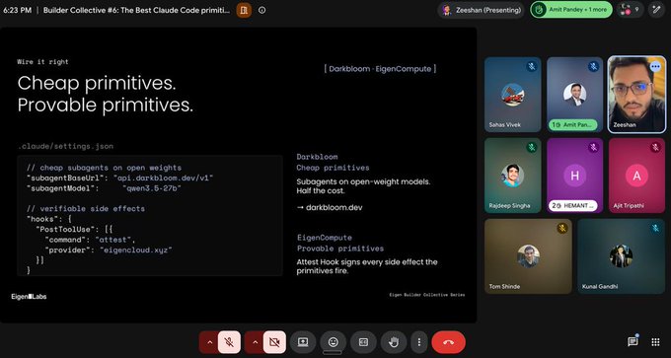The image size is (671, 358).
Task: Click muted mic icon on HEMANT tile
Action: [593, 148]
